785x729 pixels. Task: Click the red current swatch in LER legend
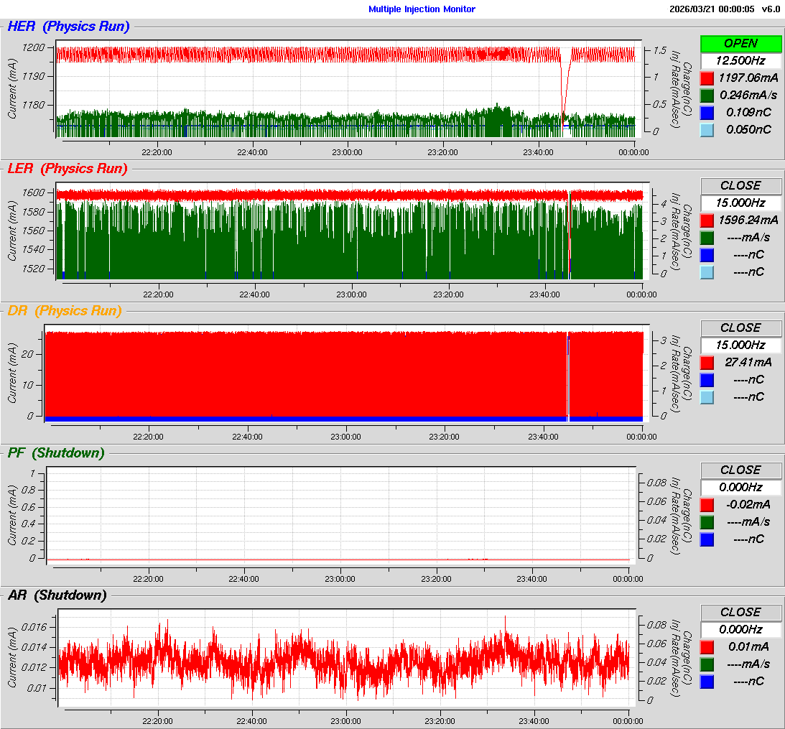[x=707, y=220]
